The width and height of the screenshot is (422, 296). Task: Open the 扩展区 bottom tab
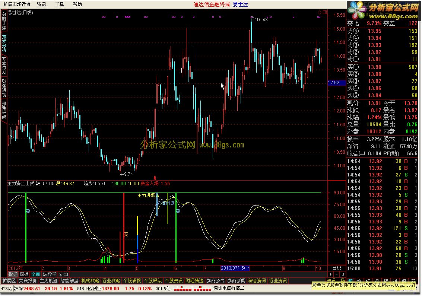pos(9,281)
